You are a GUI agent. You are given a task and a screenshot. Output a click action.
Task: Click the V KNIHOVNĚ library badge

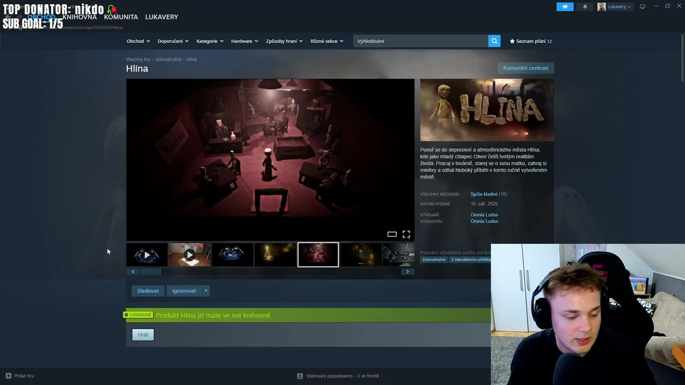coord(139,315)
